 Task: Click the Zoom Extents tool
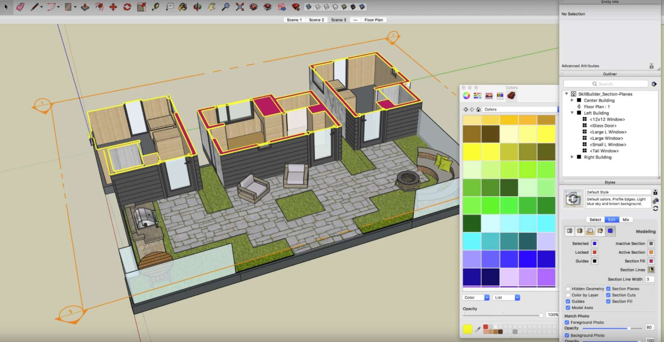240,7
